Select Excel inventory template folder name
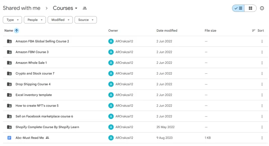The height and width of the screenshot is (146, 269). (x=34, y=95)
